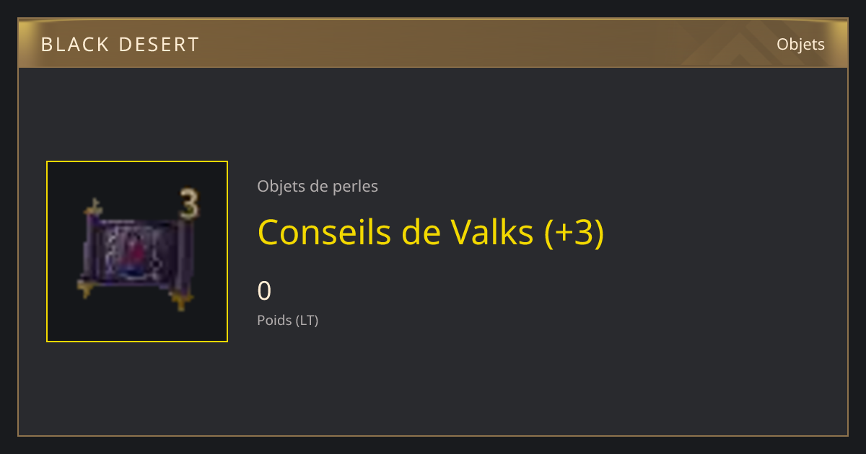Click the golden scroll handle bottom right
866x454 pixels.
[180, 299]
